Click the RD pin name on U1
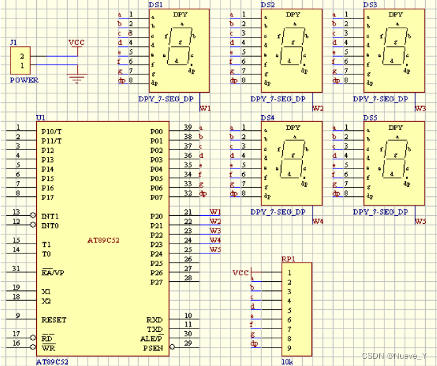Screen dimensions: 437x366 click(47, 339)
